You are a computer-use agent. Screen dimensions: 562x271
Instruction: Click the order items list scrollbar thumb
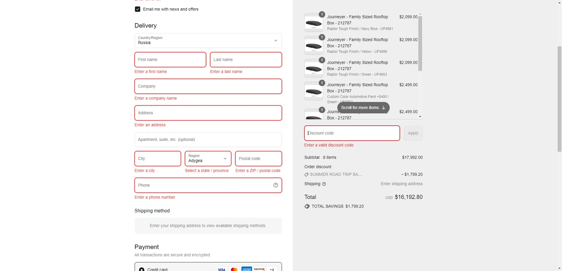click(x=420, y=43)
